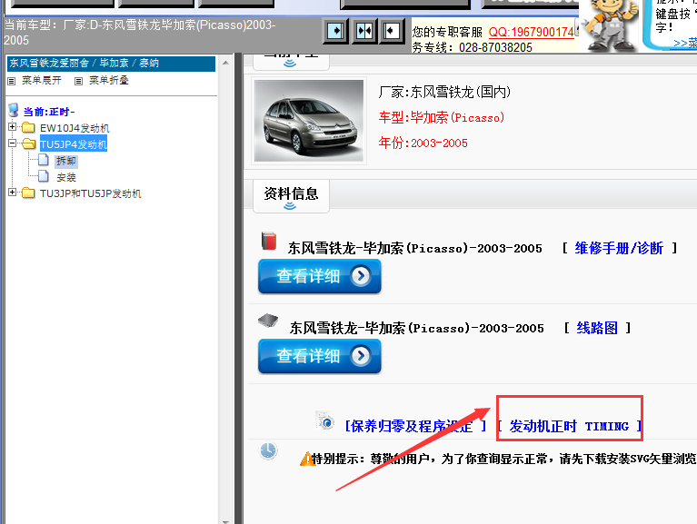Viewport: 697px width, 524px height.
Task: Click the red book manual icon
Action: click(269, 242)
